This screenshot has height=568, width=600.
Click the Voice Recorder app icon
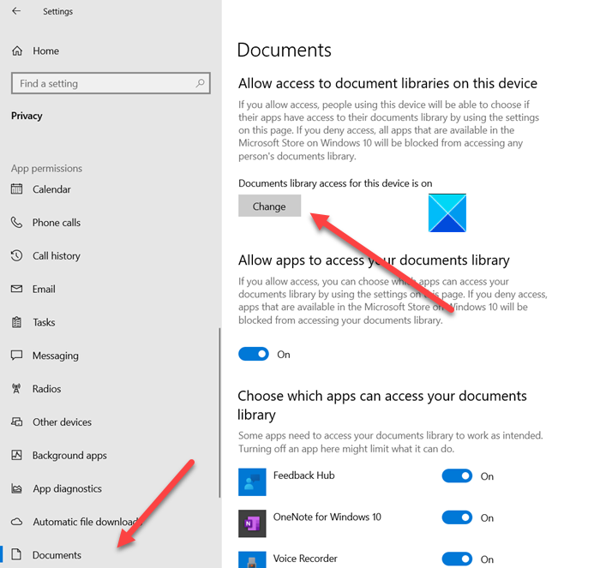click(x=252, y=559)
